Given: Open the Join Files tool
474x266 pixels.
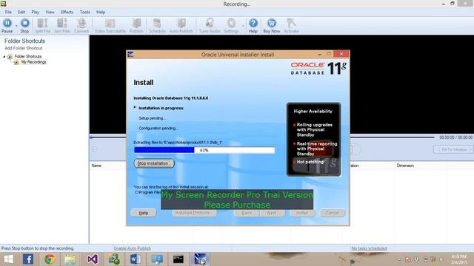Looking at the screenshot, I should coord(62,26).
